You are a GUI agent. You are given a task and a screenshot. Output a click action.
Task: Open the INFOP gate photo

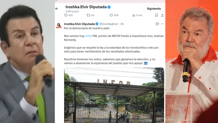click(x=114, y=95)
